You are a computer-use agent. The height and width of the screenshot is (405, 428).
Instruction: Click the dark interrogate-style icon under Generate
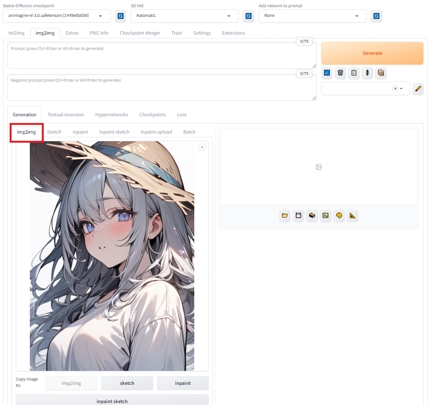coord(367,73)
